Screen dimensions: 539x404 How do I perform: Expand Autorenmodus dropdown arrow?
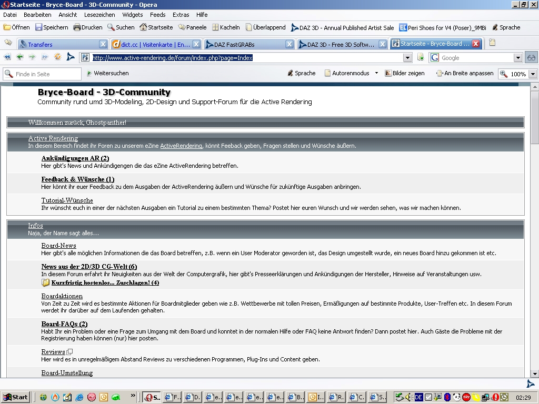click(x=376, y=73)
